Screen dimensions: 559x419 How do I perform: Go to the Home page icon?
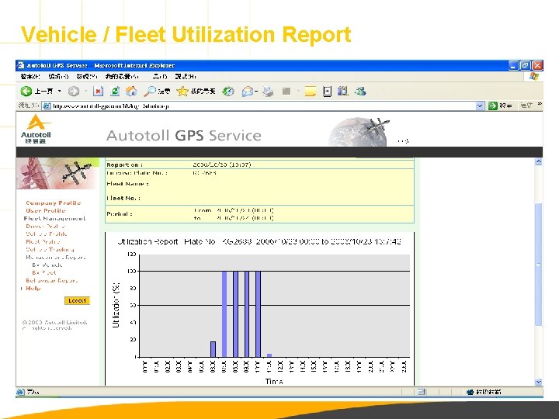[131, 92]
